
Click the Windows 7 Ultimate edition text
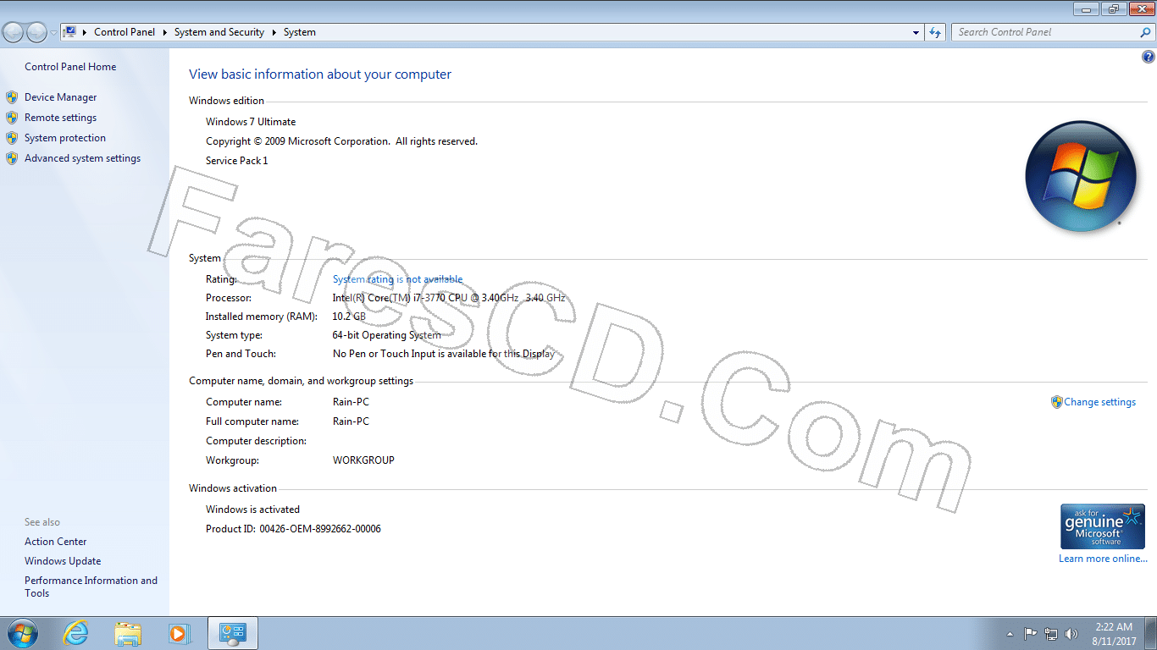pyautogui.click(x=251, y=122)
